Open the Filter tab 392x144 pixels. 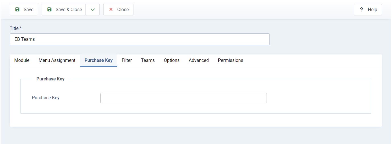(x=127, y=60)
